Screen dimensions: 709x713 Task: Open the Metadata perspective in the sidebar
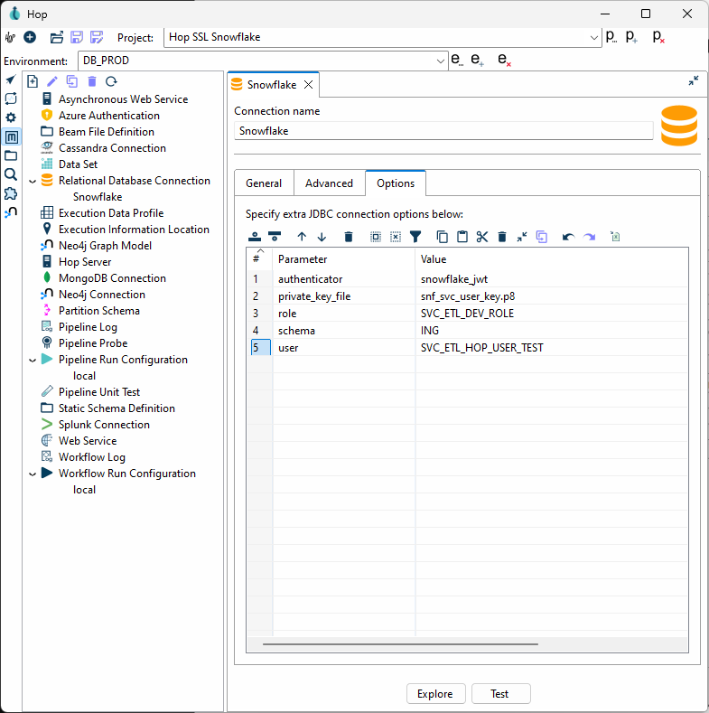coord(11,137)
